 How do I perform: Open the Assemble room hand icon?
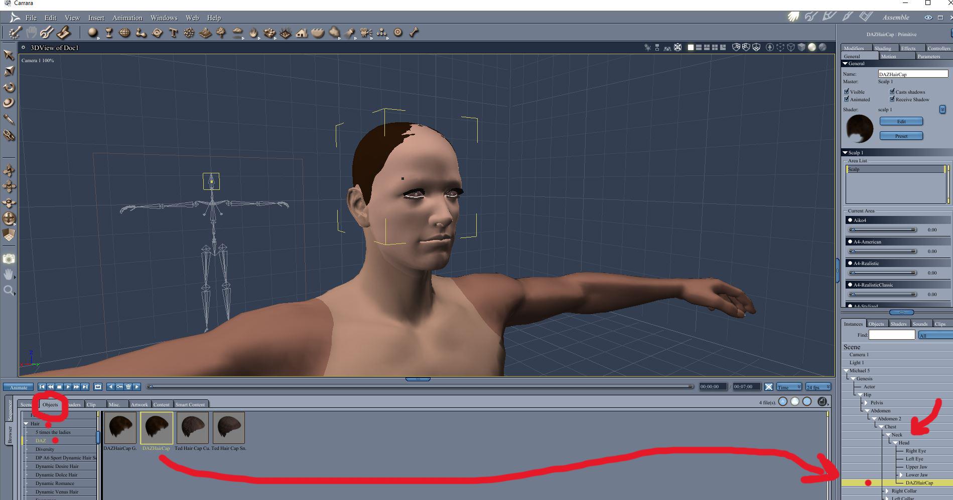point(793,17)
